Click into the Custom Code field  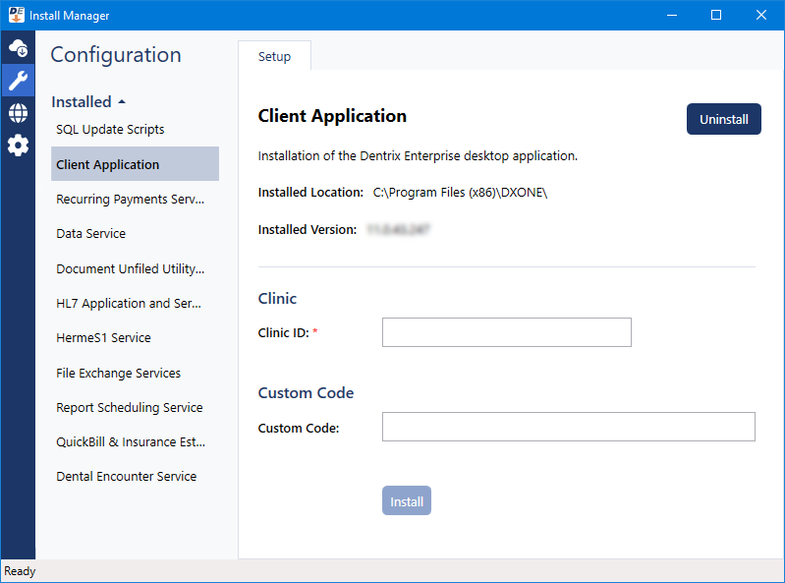click(568, 427)
